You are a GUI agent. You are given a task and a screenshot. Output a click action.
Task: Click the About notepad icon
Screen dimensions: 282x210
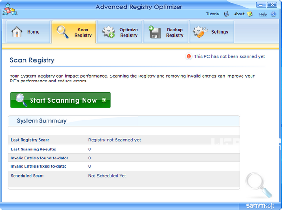click(x=250, y=14)
